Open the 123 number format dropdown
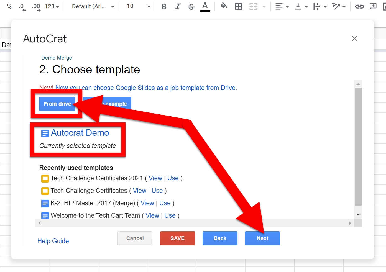Image resolution: width=386 pixels, height=272 pixels. click(52, 6)
